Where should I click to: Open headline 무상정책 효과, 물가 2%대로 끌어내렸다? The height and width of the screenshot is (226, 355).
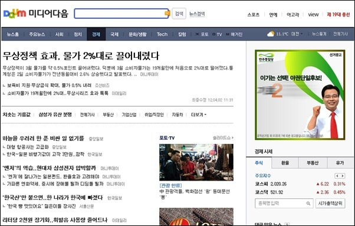[81, 55]
